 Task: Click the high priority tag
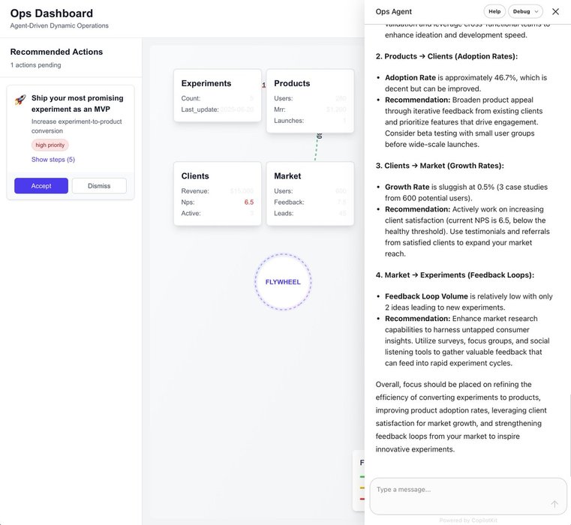click(50, 145)
